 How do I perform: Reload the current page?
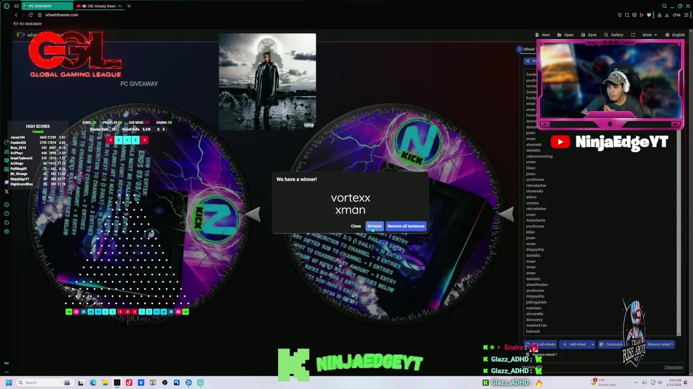(x=30, y=15)
